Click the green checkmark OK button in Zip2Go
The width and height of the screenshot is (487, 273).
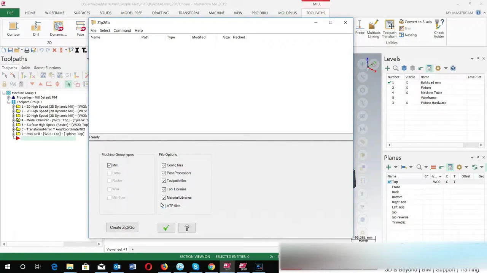[x=166, y=228]
